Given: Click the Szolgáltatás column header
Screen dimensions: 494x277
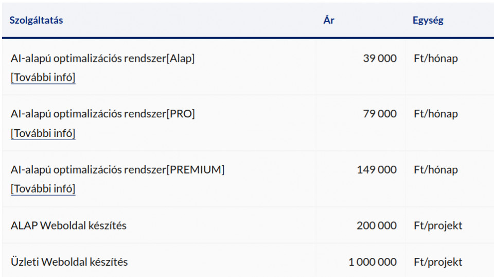Looking at the screenshot, I should [x=36, y=21].
